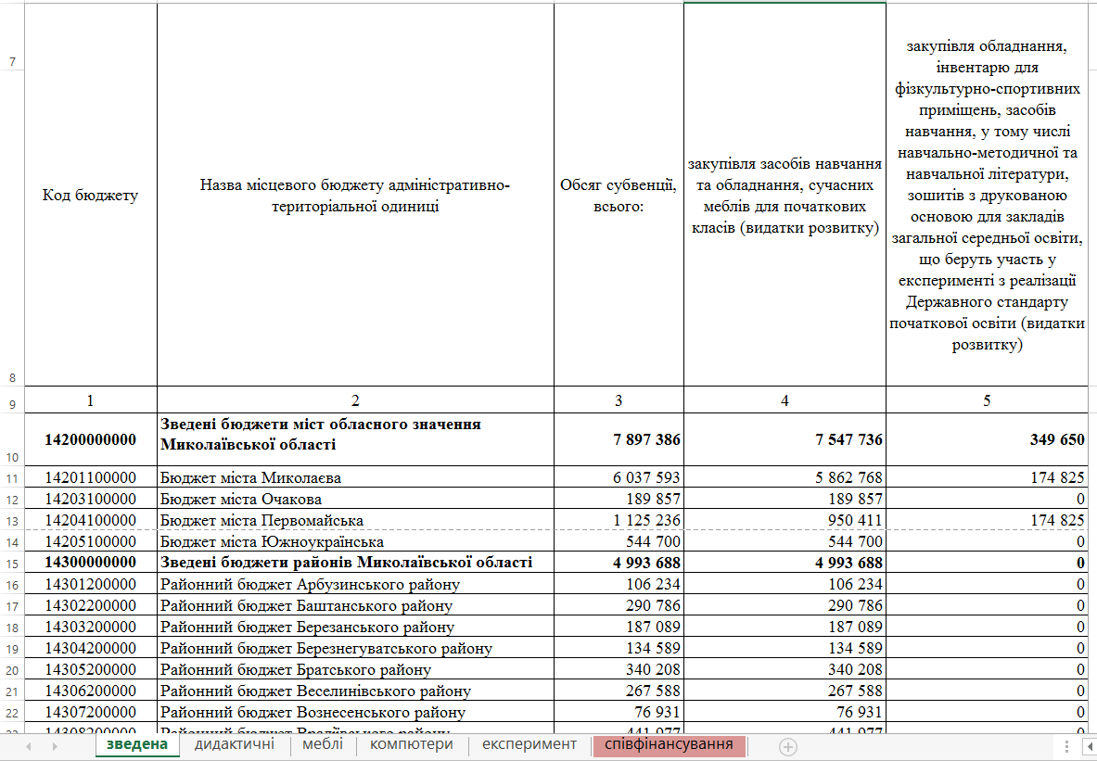Select code cell 14203100000
Viewport: 1097px width, 761px height.
click(91, 499)
